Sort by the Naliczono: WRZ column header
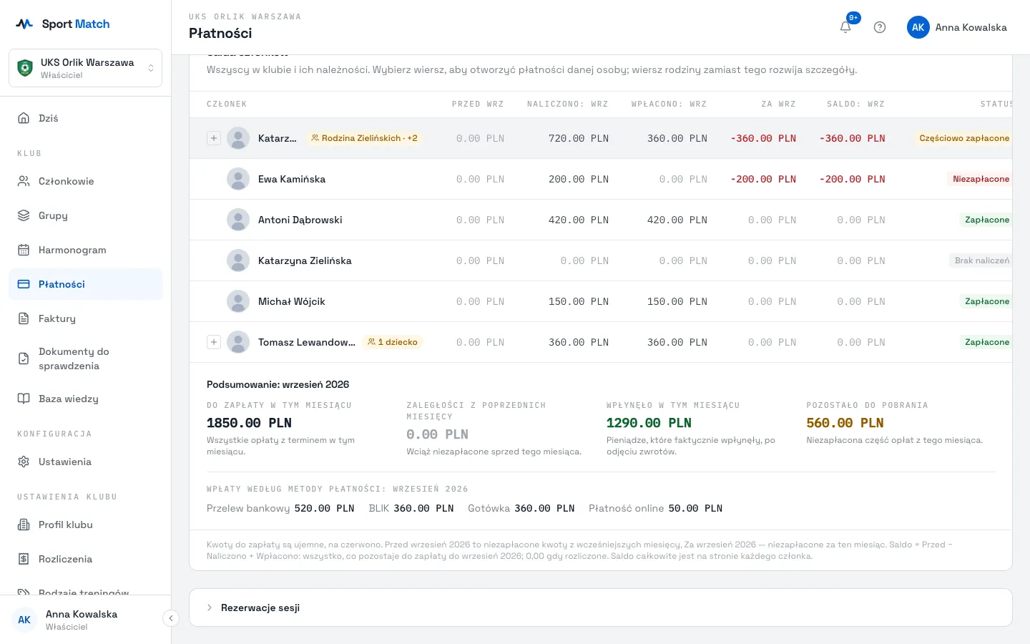1030x644 pixels. 567,104
